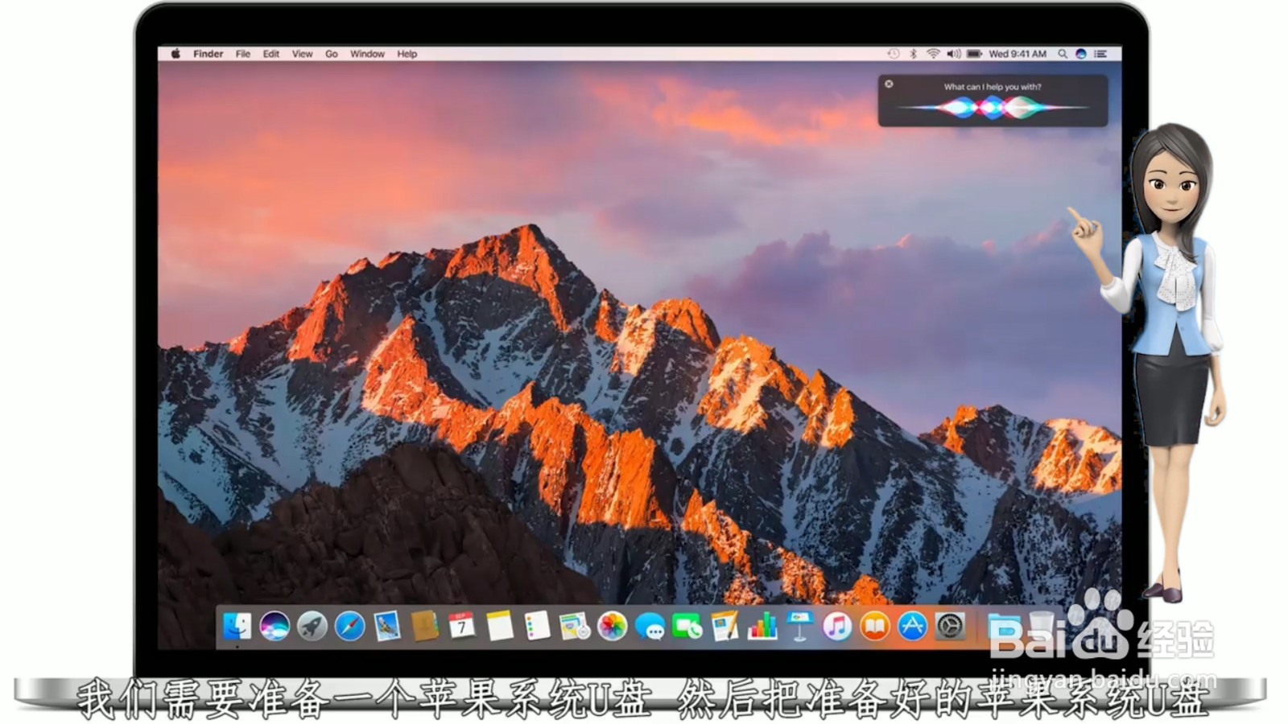Open Pages document icon in Dock
The image size is (1288, 724).
[724, 626]
